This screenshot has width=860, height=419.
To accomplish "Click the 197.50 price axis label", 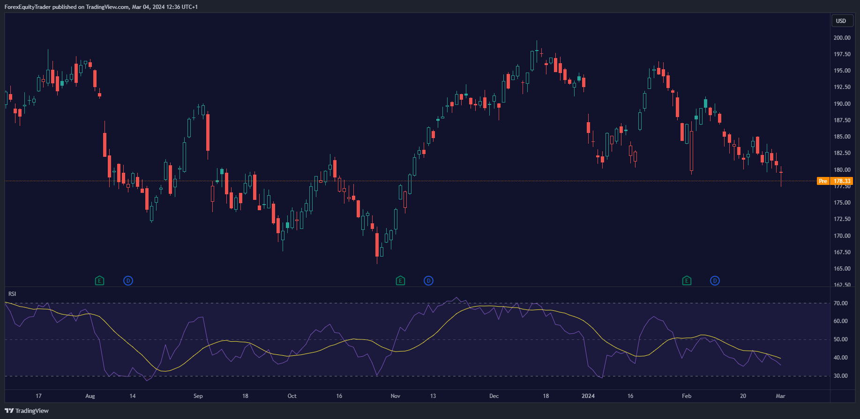I will tap(842, 54).
